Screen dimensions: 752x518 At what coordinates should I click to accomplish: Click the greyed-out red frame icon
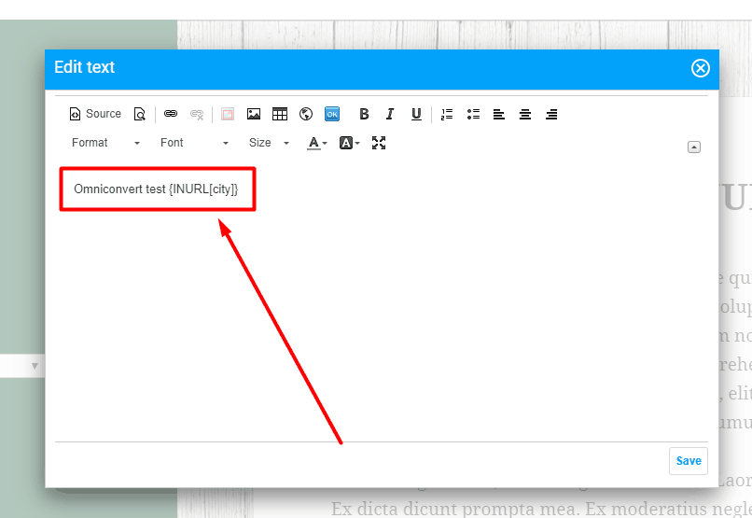228,114
